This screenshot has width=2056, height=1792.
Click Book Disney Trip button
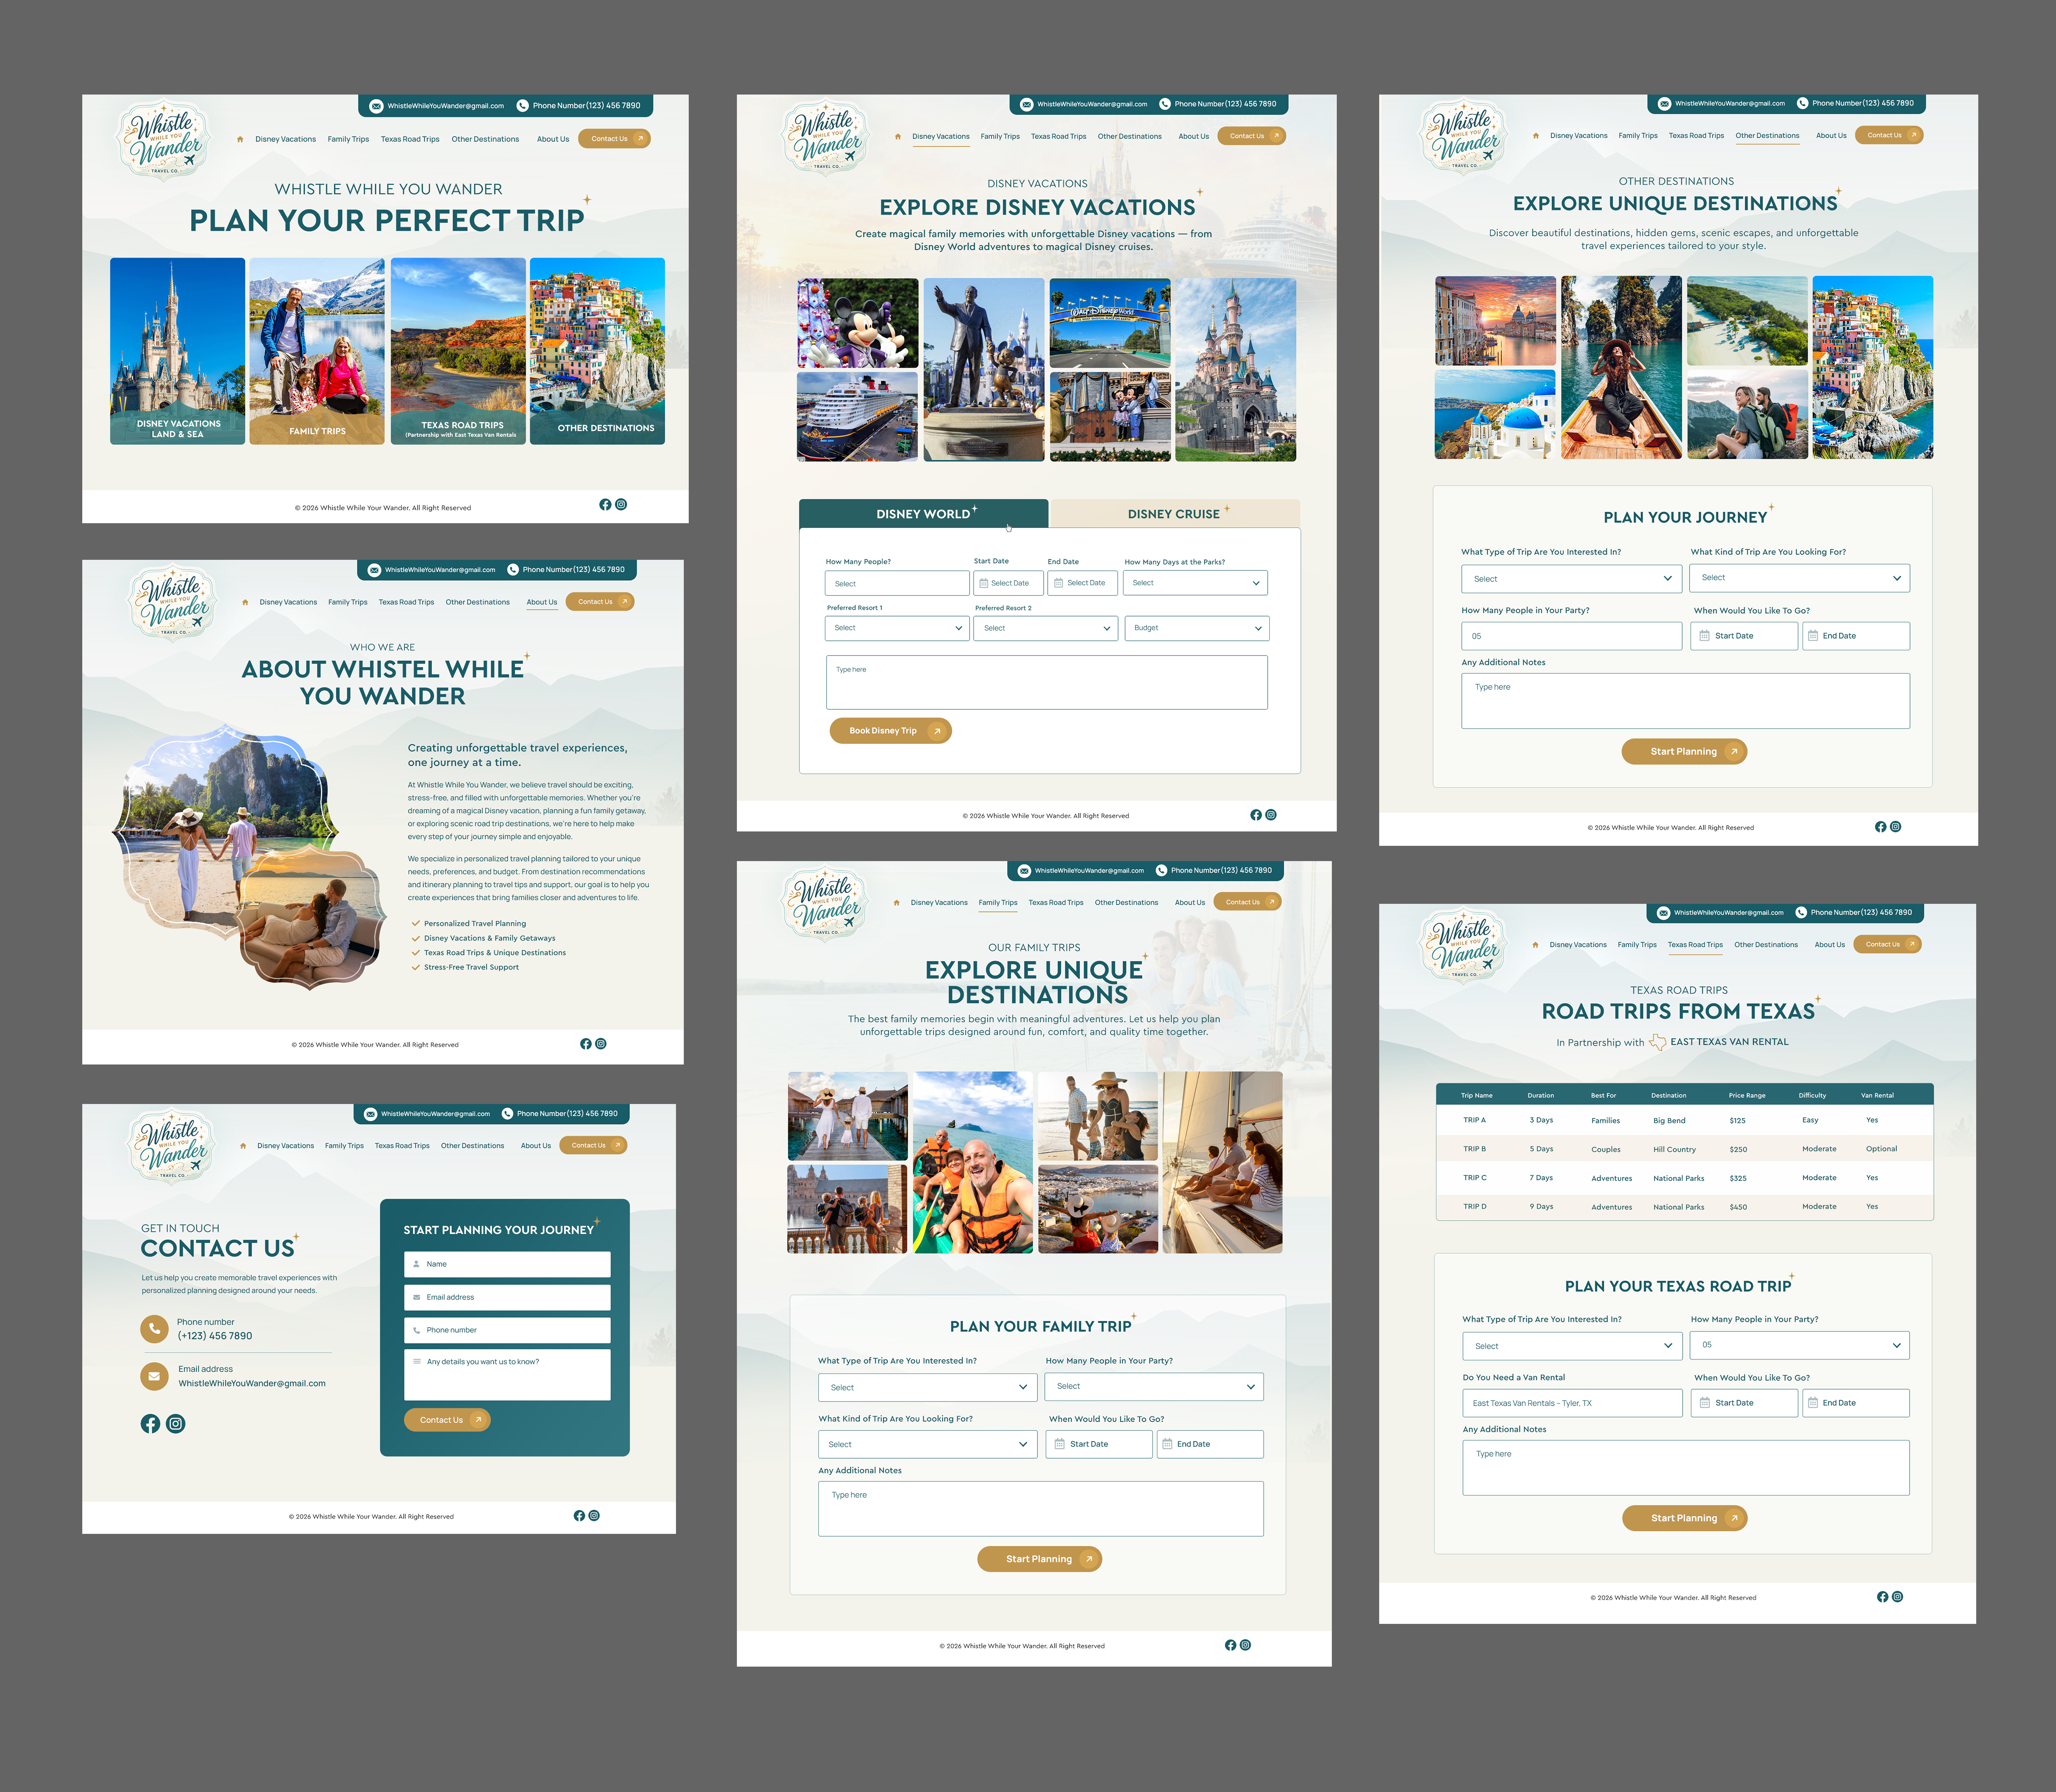[x=890, y=731]
